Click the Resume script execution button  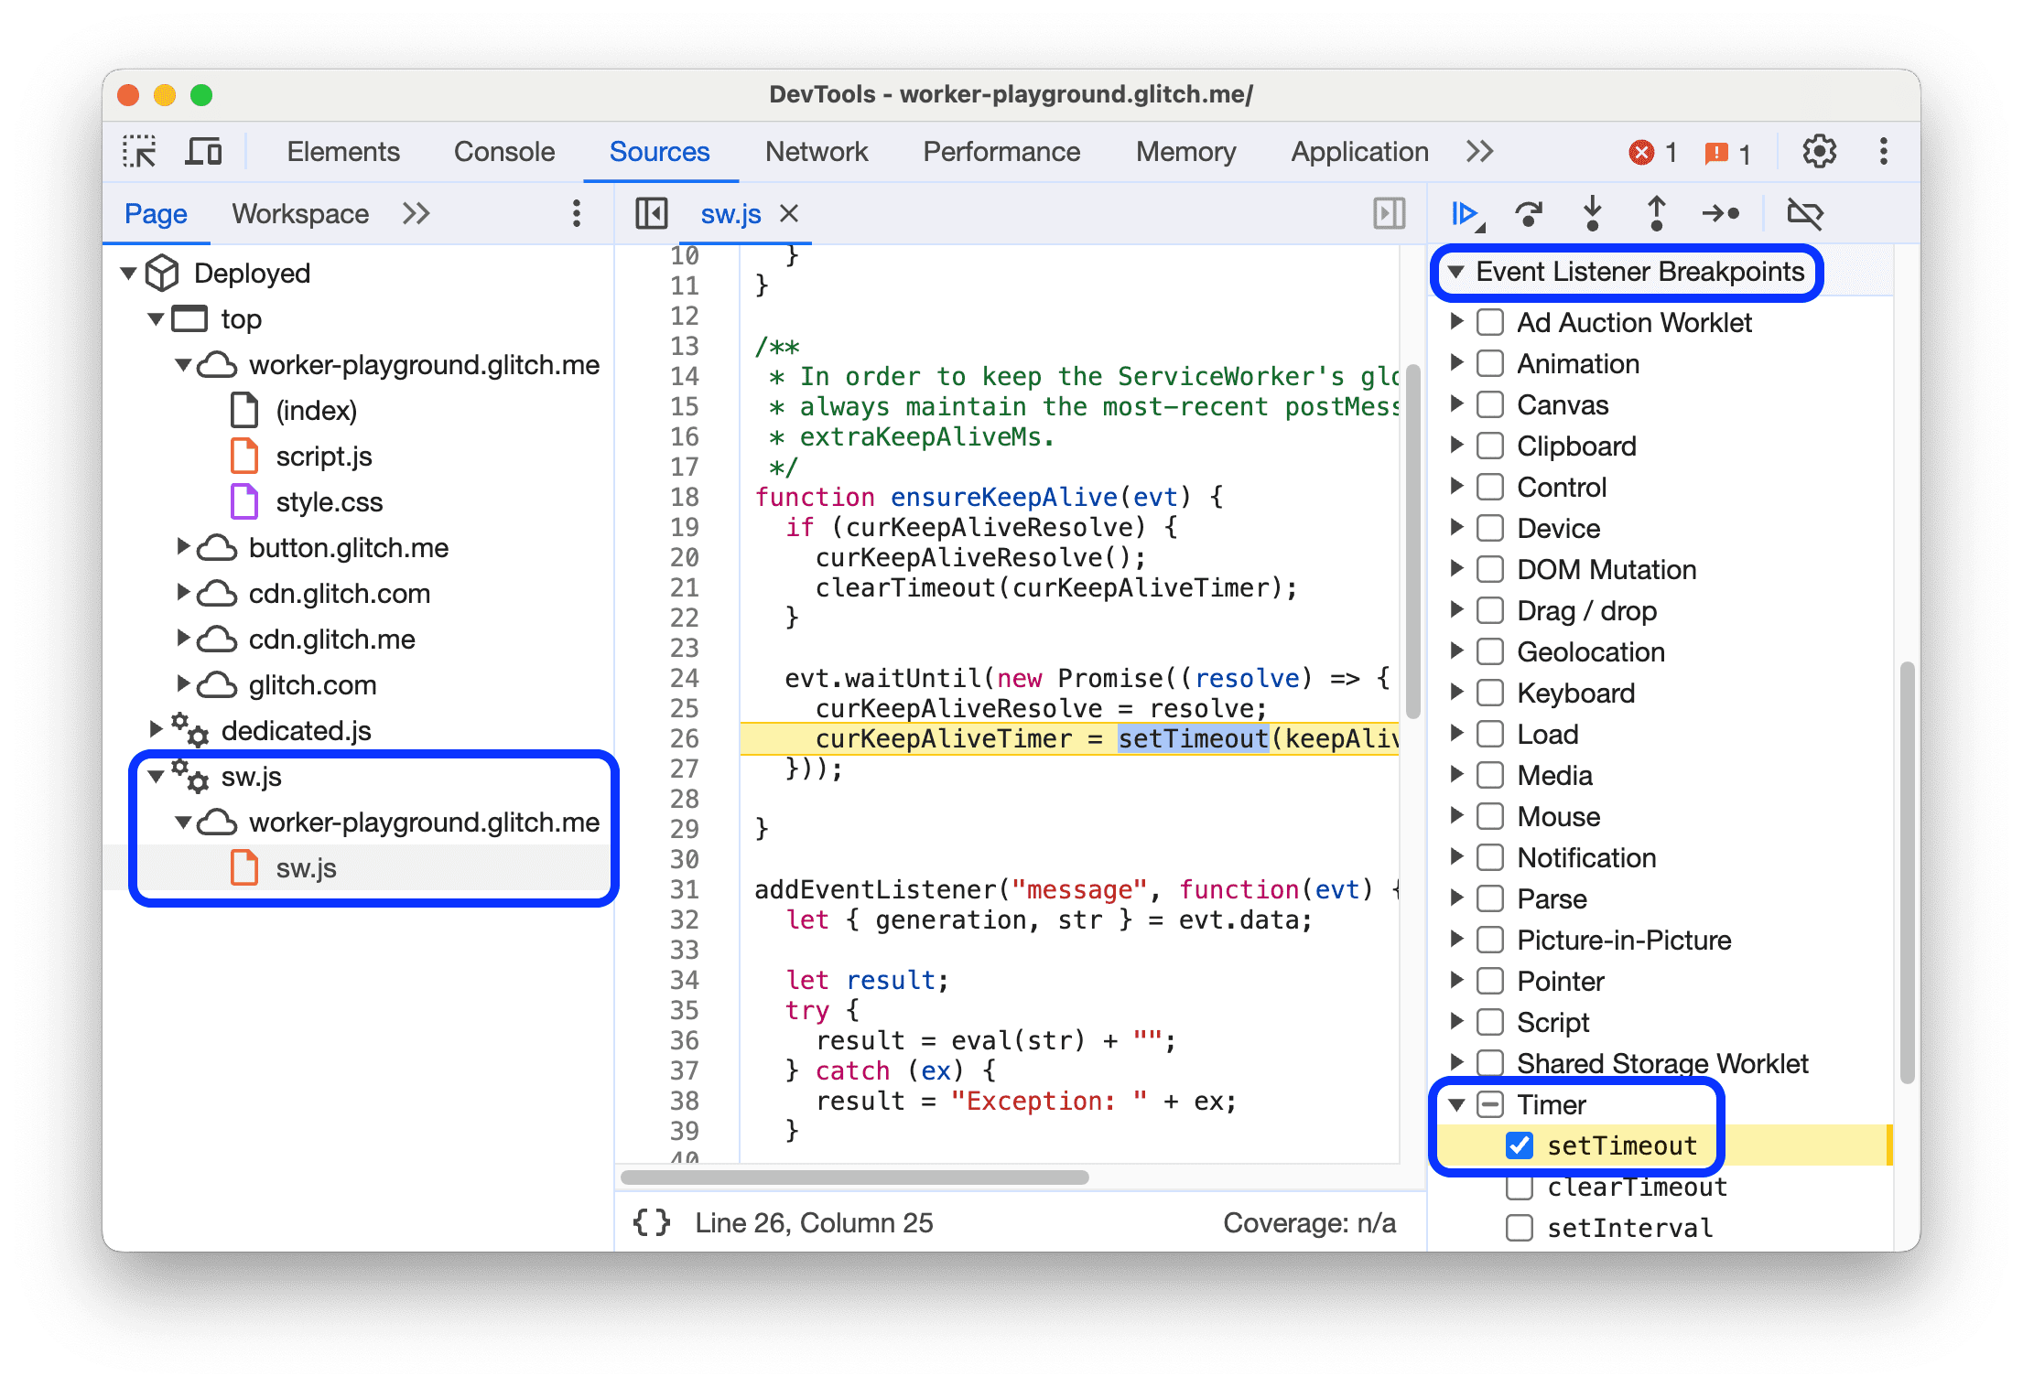[1462, 213]
